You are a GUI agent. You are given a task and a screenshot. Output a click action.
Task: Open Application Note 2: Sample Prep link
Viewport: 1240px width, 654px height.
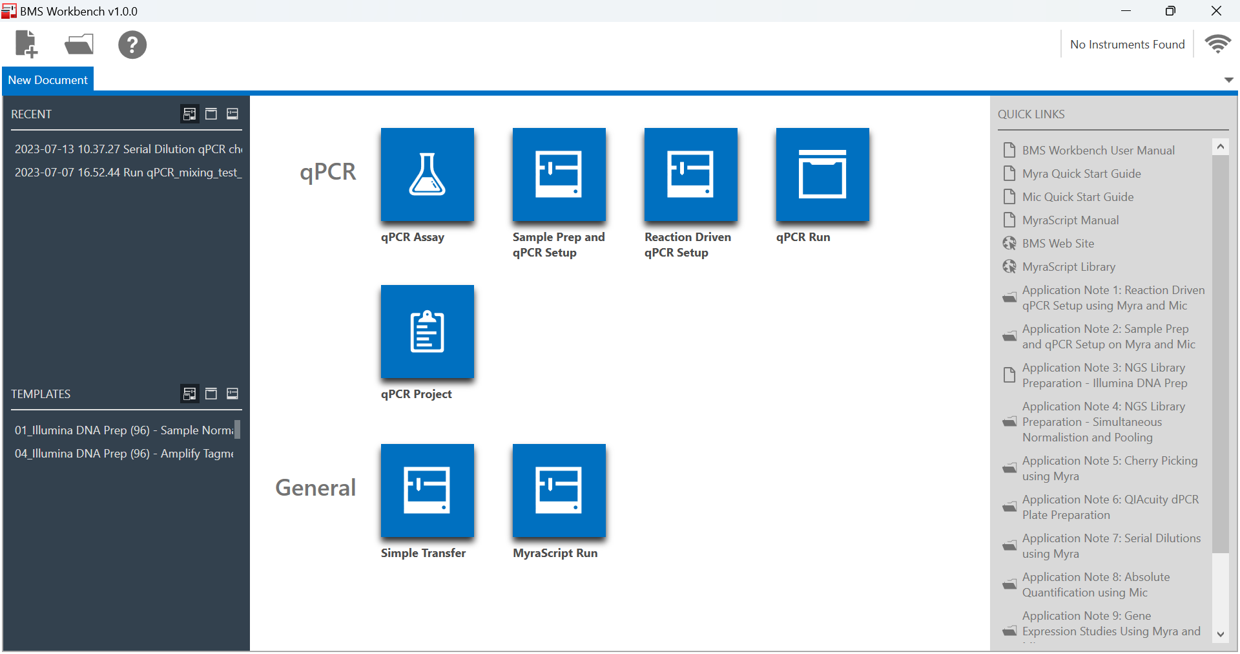point(1108,336)
